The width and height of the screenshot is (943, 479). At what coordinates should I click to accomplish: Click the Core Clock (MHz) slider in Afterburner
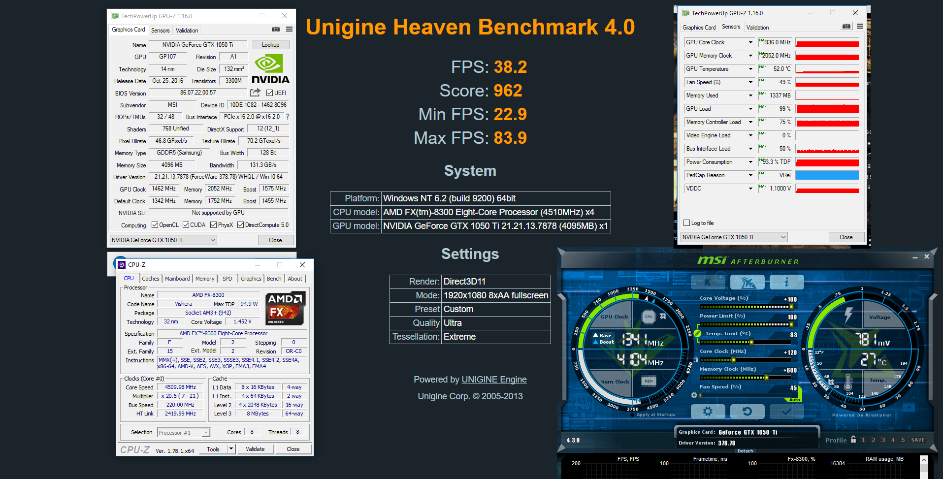click(x=746, y=360)
